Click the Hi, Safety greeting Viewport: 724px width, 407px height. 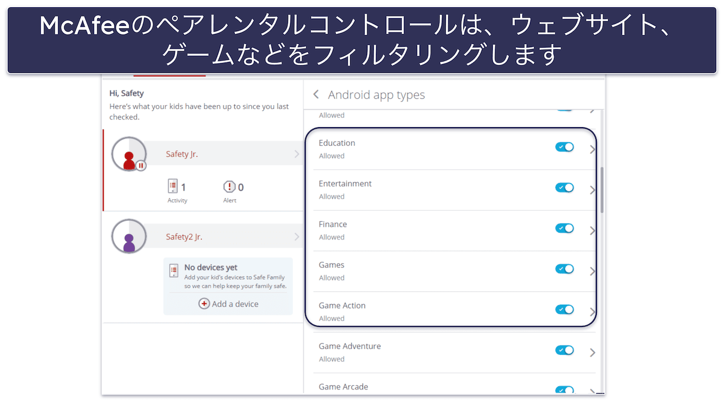pyautogui.click(x=127, y=93)
